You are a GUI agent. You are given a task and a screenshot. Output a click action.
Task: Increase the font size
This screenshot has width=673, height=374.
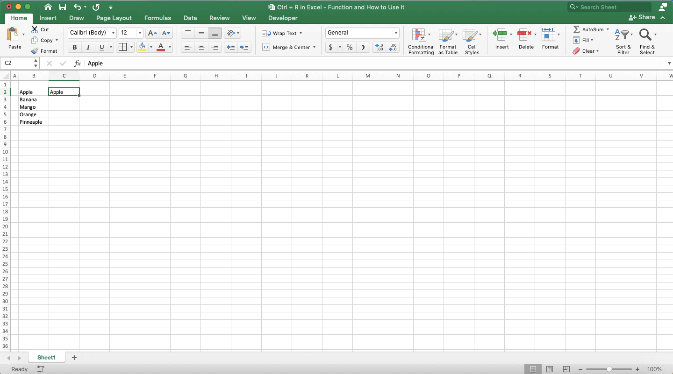[152, 33]
